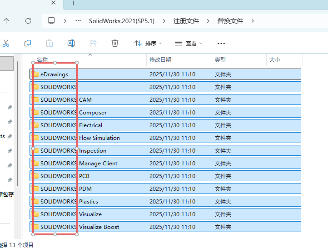Viewport: 328px width, 248px height.
Task: Expand chevron after the monitor icon
Action: (x=65, y=21)
